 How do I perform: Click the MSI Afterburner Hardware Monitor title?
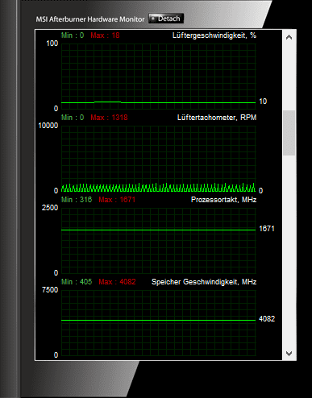pos(90,19)
